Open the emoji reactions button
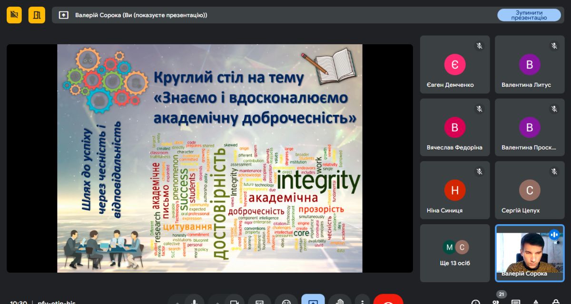 [x=286, y=301]
